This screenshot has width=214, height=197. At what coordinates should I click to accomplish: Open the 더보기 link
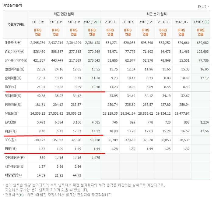203,7
